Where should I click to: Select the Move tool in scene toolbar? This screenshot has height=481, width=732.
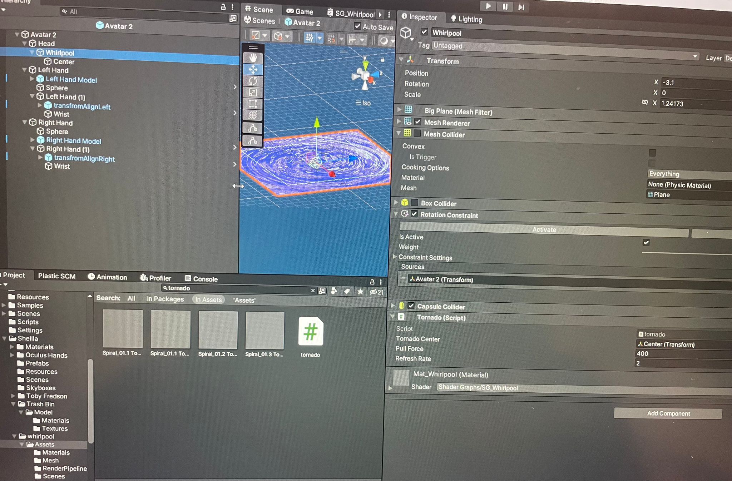click(253, 69)
